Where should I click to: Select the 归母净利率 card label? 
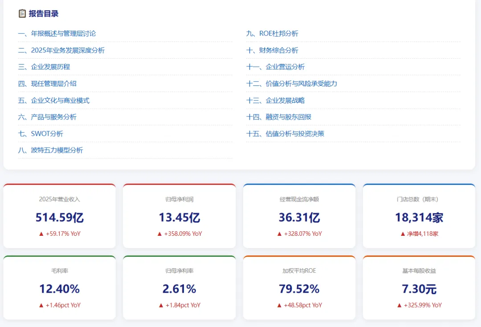[179, 270]
